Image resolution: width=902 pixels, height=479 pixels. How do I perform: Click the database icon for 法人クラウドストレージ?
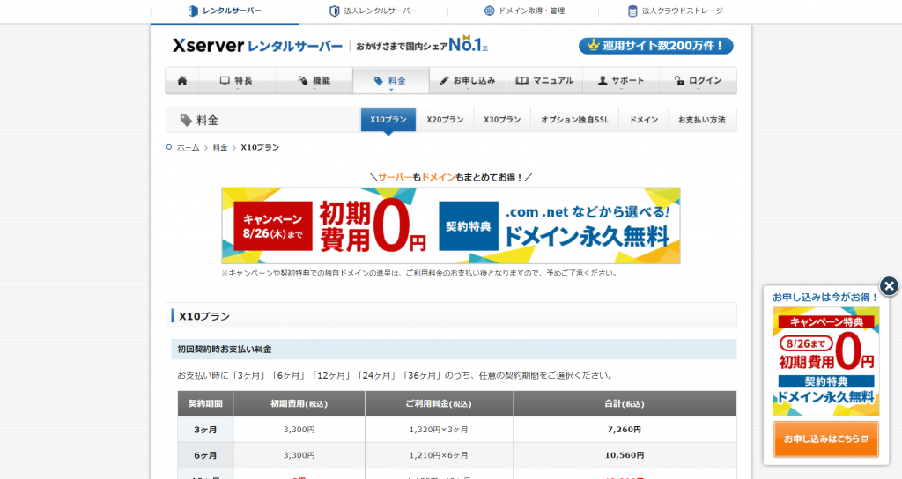(632, 11)
